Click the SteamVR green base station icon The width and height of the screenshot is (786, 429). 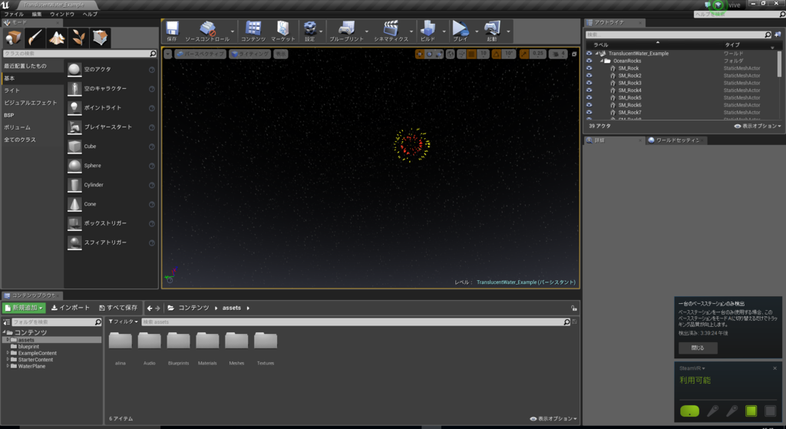(x=751, y=411)
